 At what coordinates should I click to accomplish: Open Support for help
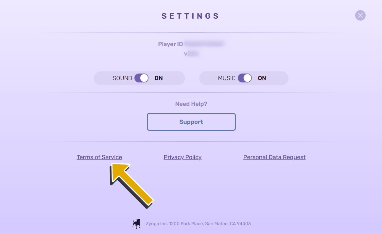[x=191, y=122]
